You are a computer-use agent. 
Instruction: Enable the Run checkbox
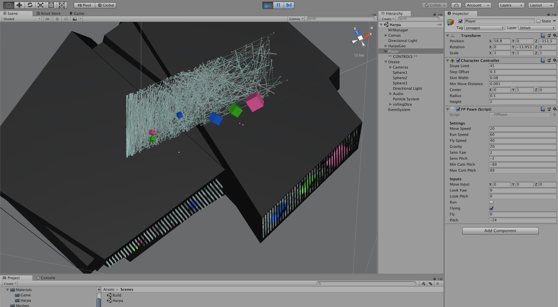pyautogui.click(x=491, y=202)
